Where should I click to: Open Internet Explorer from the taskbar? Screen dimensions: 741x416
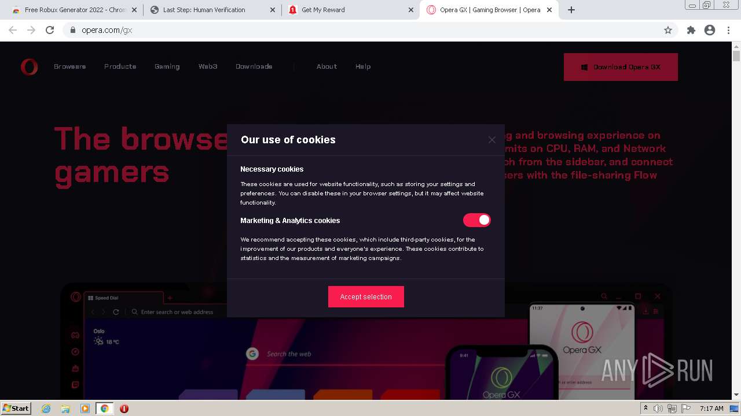pos(46,408)
